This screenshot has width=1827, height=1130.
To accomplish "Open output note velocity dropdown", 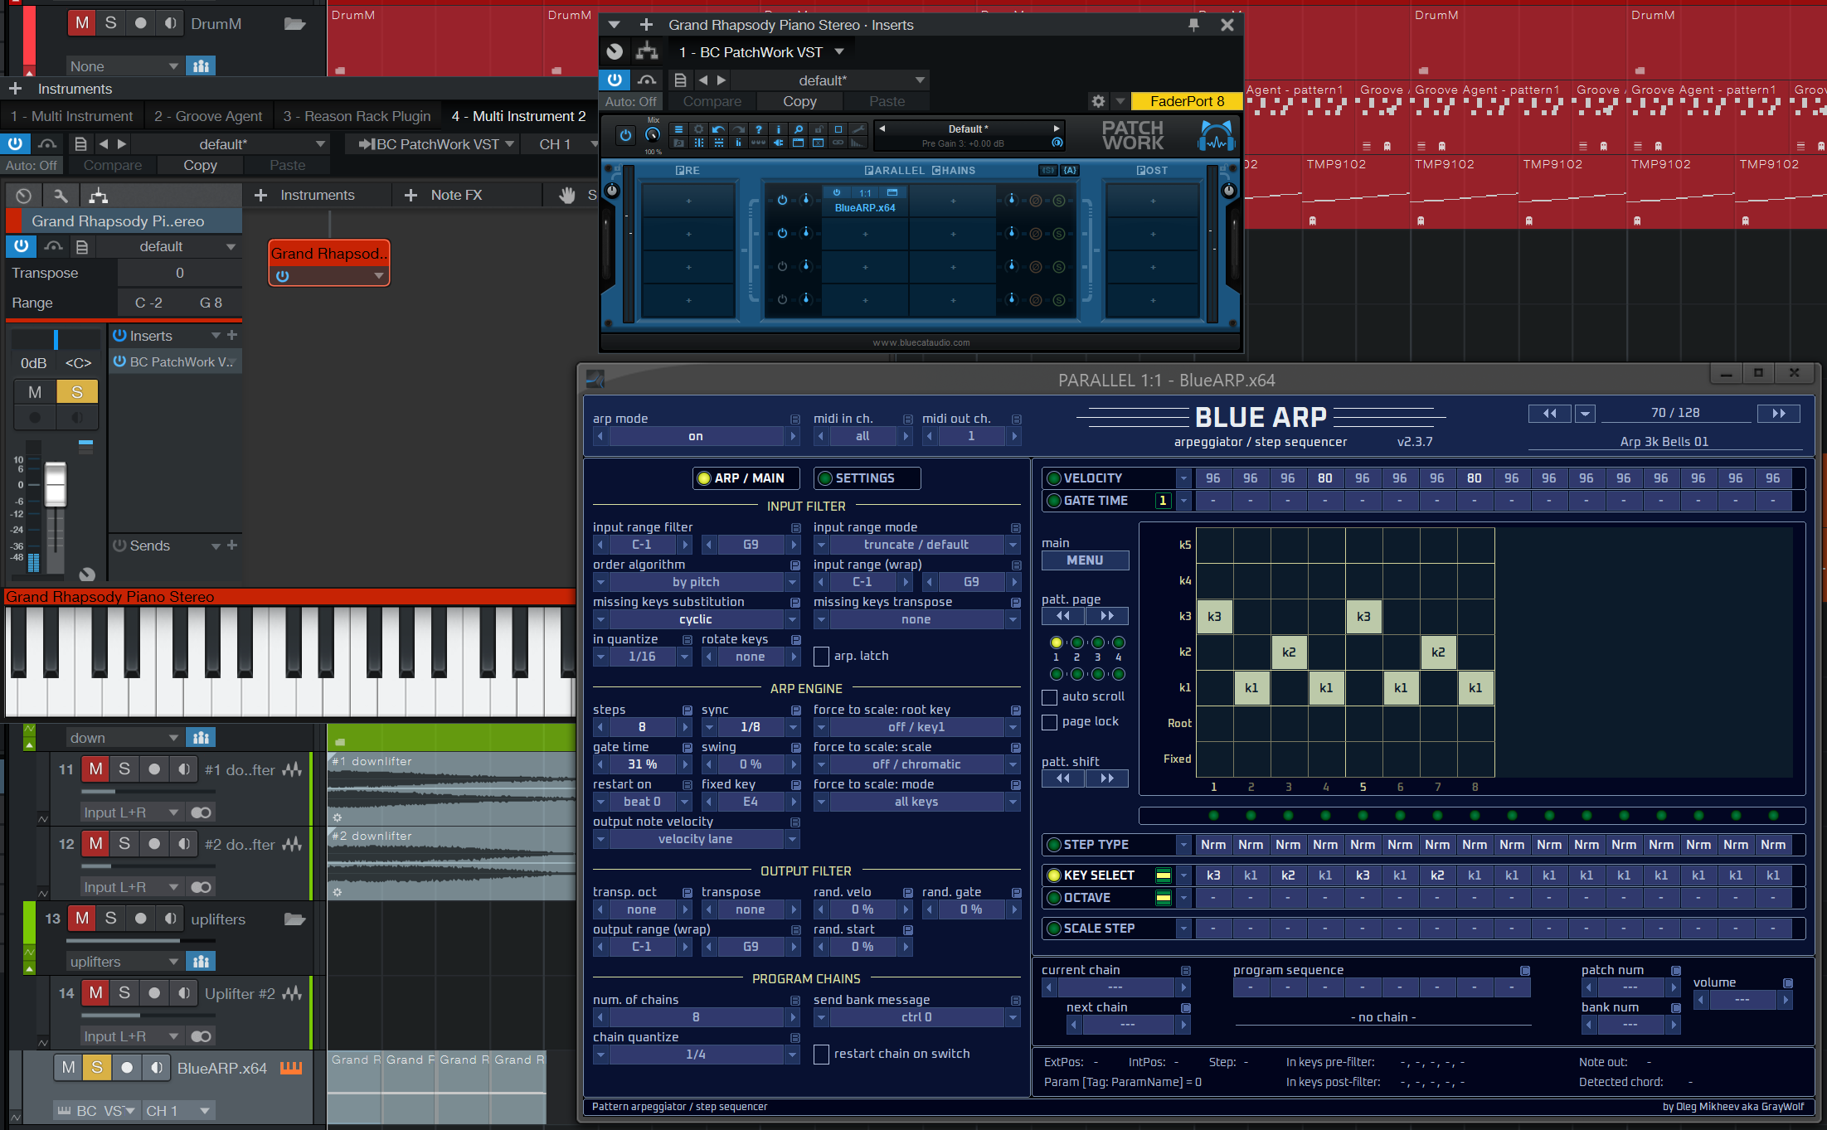I will 696,839.
